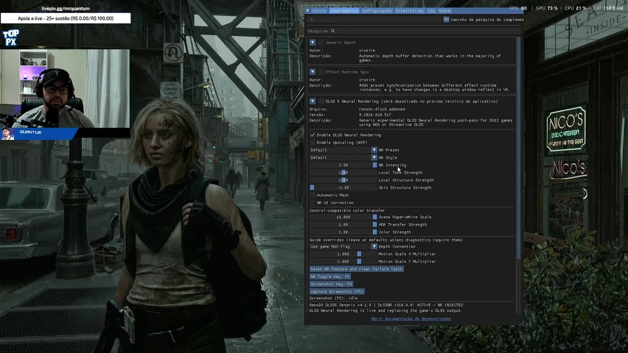Click the FPS counter readout
Screen dimensions: 628x353
click(518, 8)
